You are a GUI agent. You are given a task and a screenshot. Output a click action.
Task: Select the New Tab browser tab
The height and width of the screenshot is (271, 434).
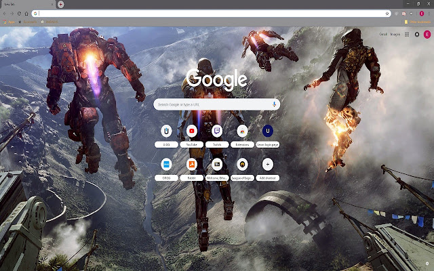(x=27, y=5)
